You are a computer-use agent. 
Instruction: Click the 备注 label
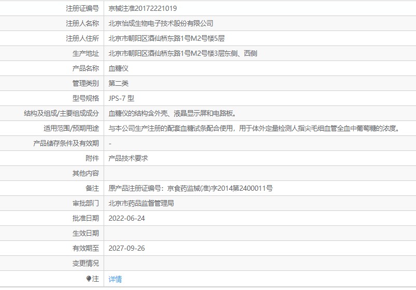click(x=92, y=188)
